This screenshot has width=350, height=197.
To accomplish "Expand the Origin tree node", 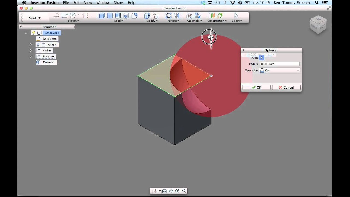I will pyautogui.click(x=31, y=45).
